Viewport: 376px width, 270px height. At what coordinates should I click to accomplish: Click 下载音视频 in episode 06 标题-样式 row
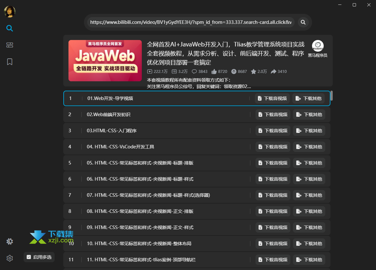(x=273, y=179)
